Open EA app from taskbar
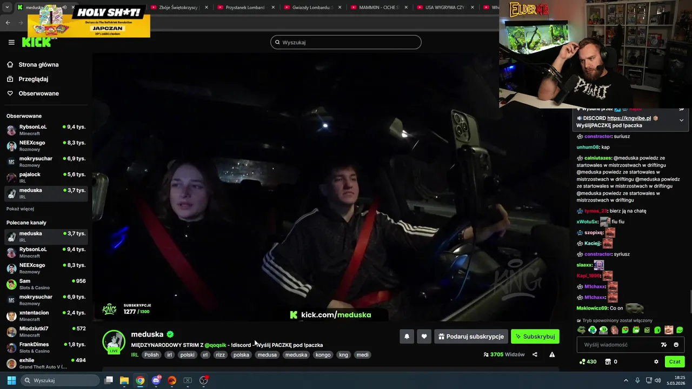 coord(172,380)
